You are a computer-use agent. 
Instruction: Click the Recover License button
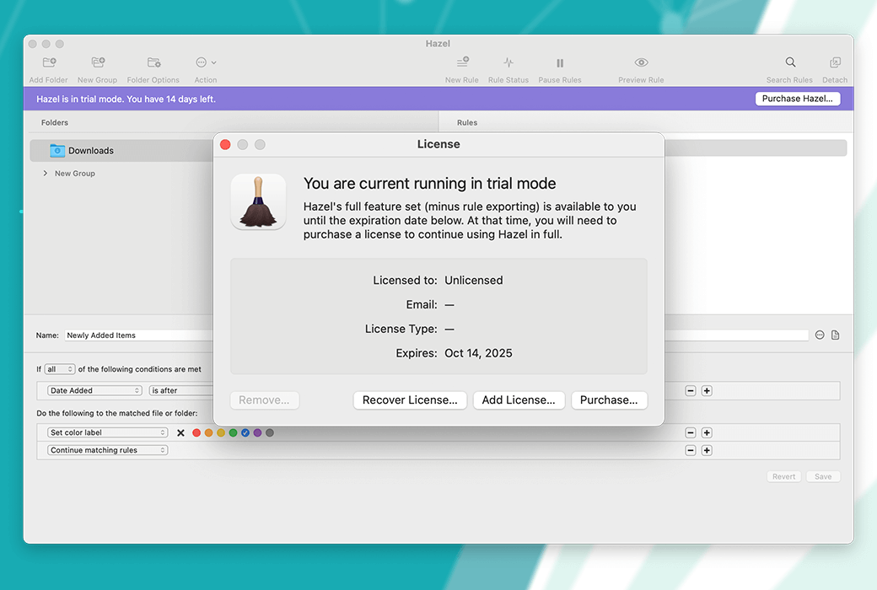coord(410,400)
